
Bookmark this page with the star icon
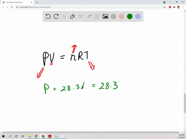[x=164, y=7]
